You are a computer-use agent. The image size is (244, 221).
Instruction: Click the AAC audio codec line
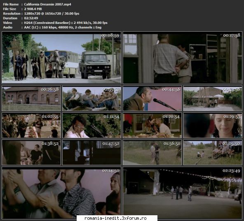pyautogui.click(x=63, y=27)
